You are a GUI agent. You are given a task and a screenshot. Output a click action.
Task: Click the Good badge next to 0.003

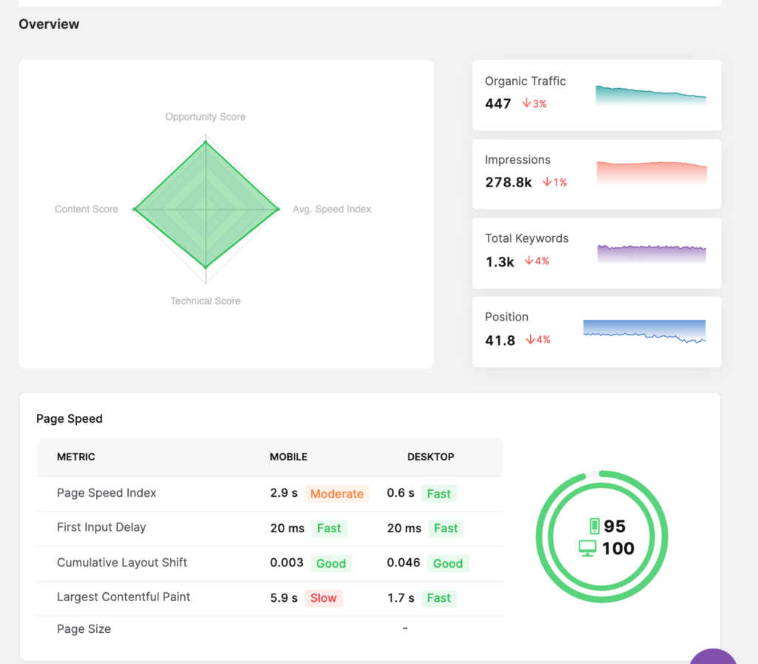(x=331, y=563)
